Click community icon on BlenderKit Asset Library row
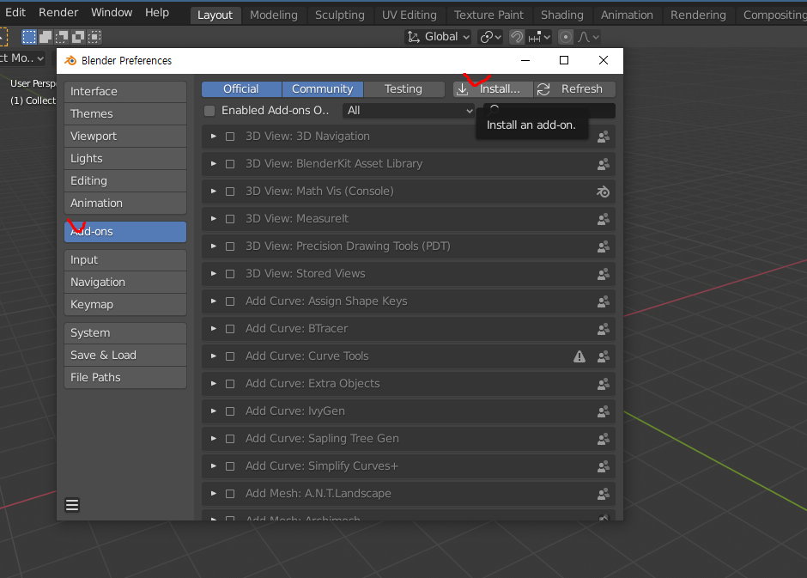 (x=604, y=164)
